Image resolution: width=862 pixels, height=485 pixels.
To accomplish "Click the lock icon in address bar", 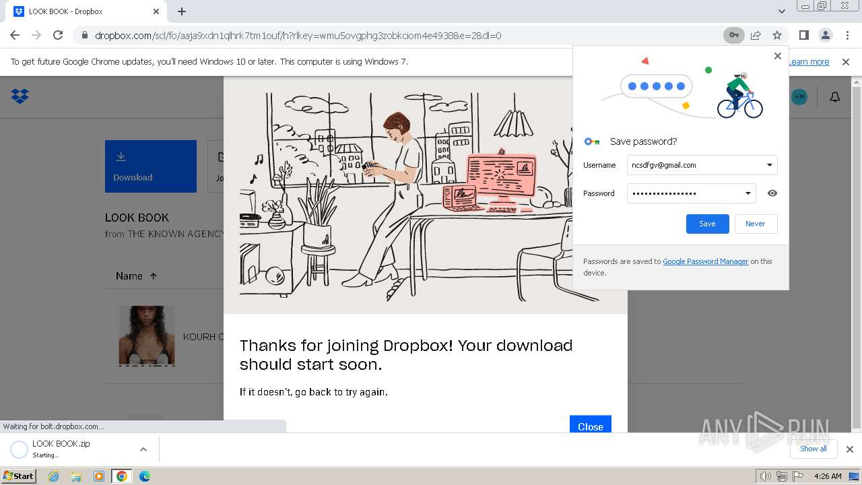I will [85, 36].
